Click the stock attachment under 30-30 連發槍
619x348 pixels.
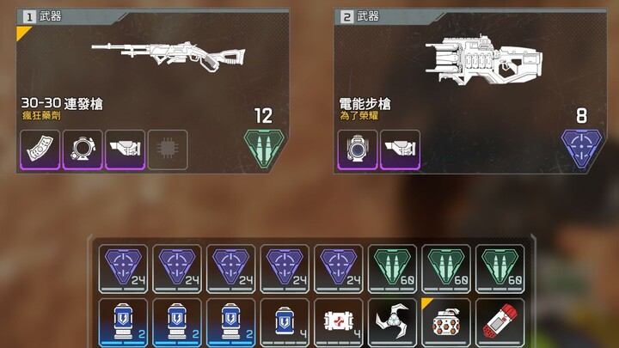click(x=126, y=150)
